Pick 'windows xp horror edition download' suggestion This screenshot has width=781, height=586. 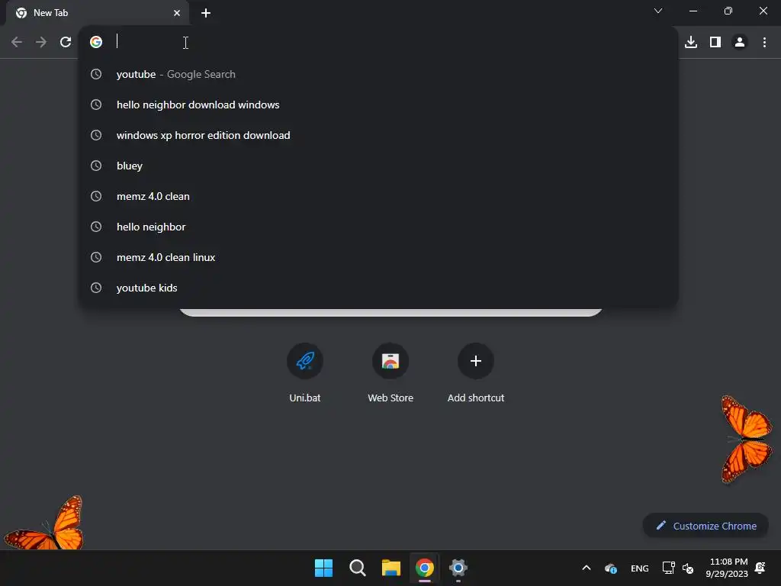click(378, 135)
